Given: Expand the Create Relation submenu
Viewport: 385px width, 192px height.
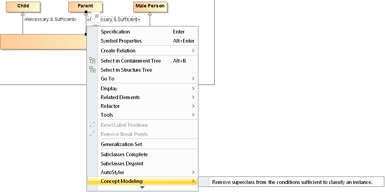Looking at the screenshot, I should click(x=193, y=51).
